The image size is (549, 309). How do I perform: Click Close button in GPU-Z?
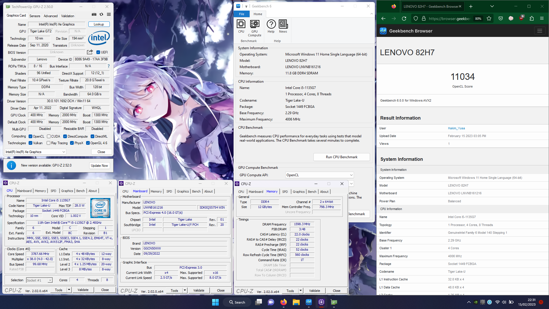[x=101, y=152]
